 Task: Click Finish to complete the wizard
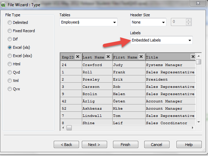(x=125, y=145)
